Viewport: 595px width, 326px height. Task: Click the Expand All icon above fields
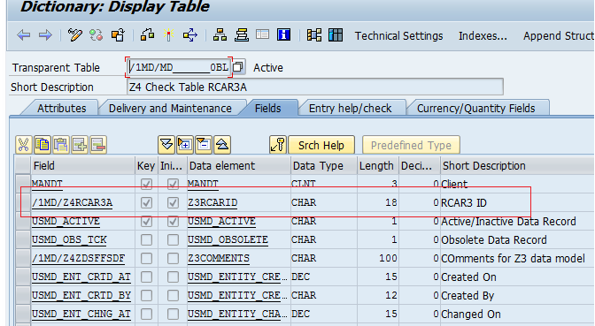pos(166,145)
